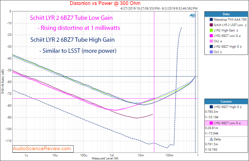
Task: Click the navy cursor marker at curve end
Action: click(x=195, y=77)
